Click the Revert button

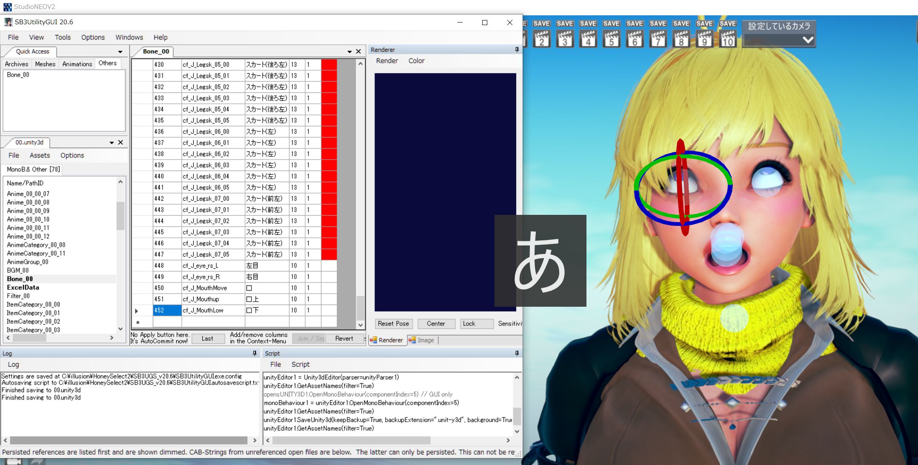click(344, 339)
